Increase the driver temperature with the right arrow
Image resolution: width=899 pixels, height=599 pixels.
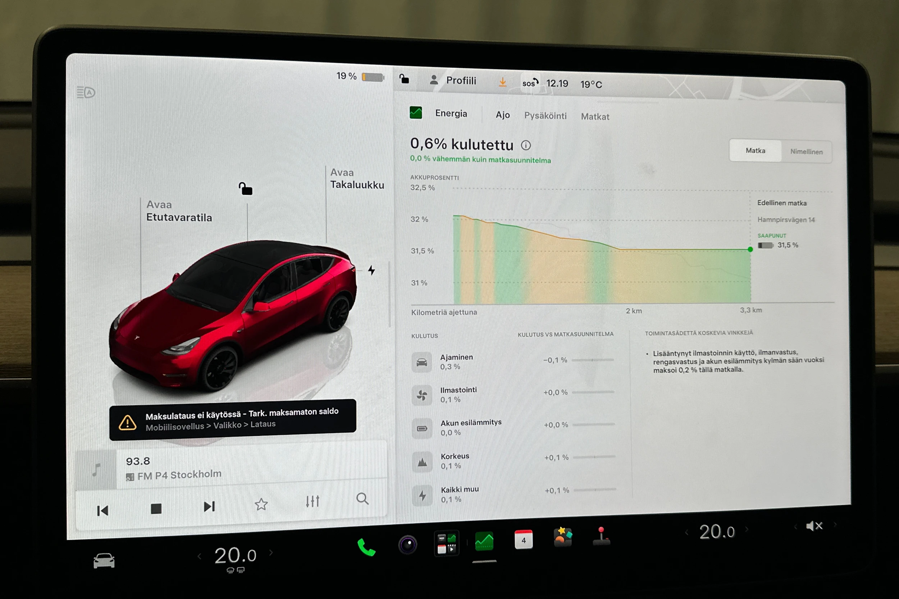[x=271, y=553]
